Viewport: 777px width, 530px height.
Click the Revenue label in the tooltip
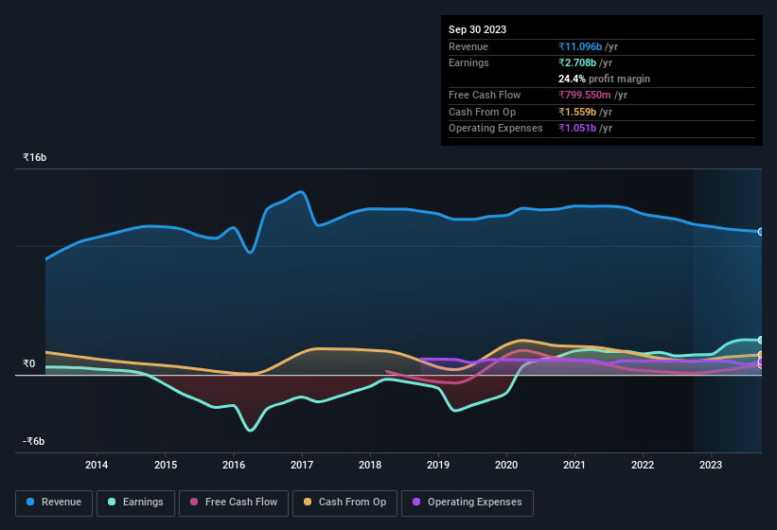click(x=468, y=46)
